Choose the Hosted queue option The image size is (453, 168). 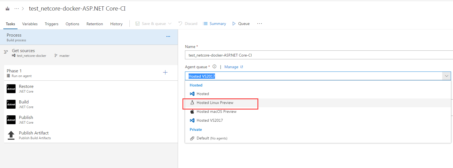(318, 94)
